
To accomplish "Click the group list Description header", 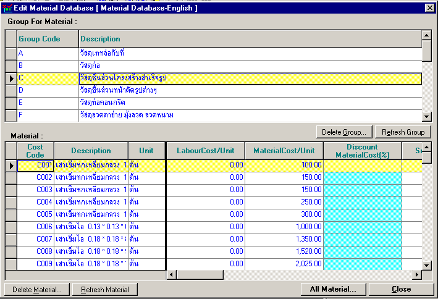I will point(250,39).
